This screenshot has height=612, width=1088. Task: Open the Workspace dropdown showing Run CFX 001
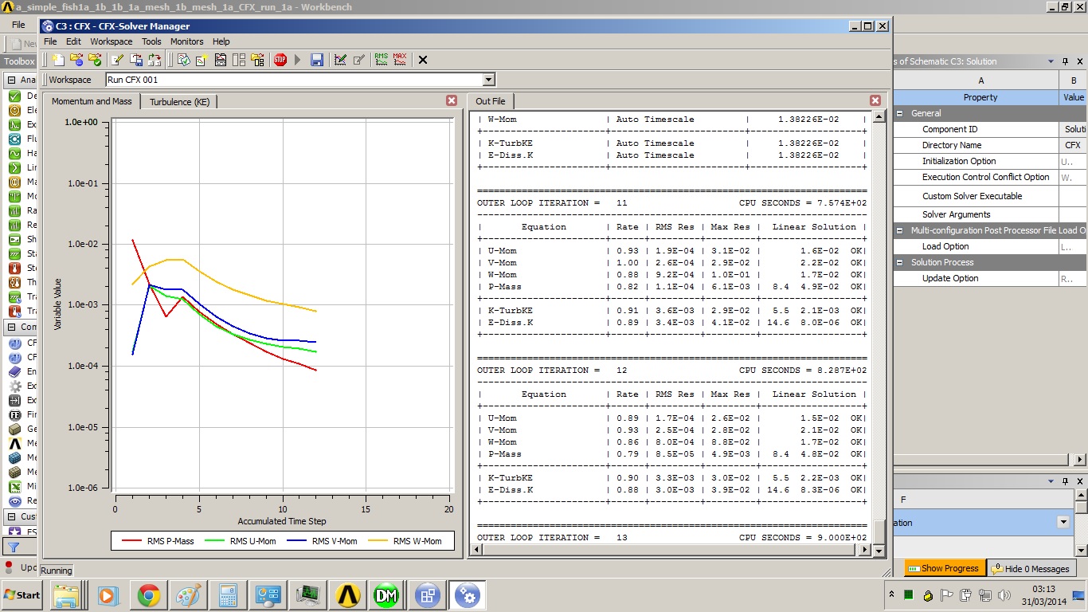click(489, 80)
